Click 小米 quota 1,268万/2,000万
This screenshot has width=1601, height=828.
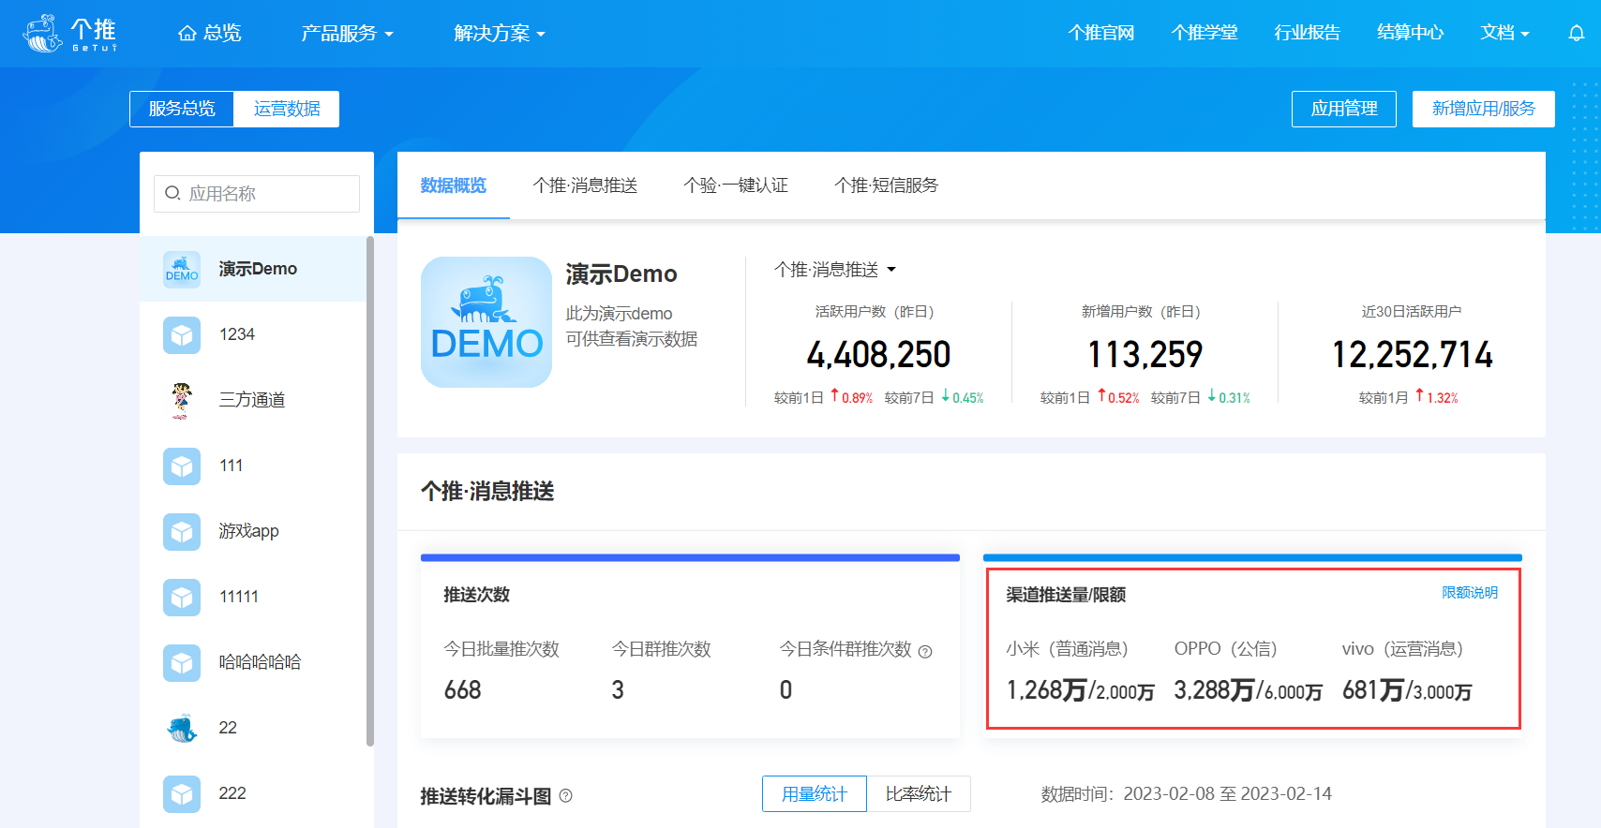pyautogui.click(x=1080, y=690)
